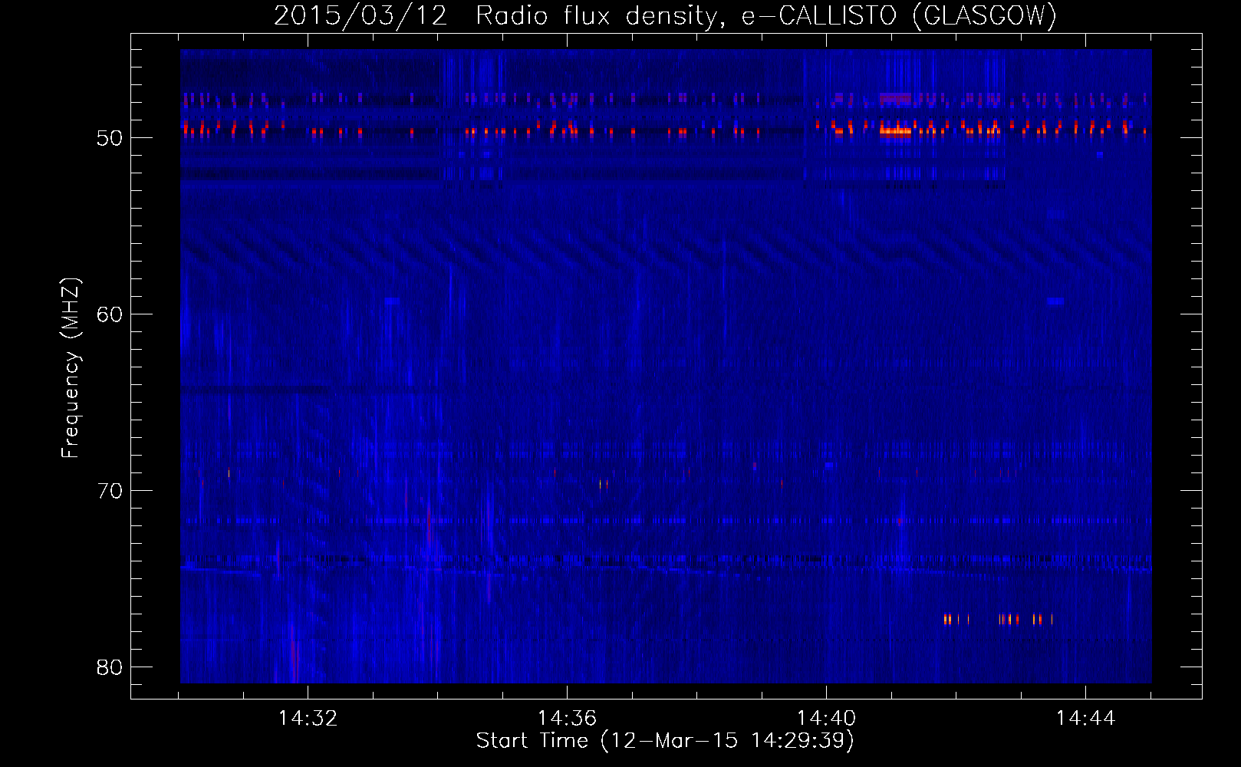Click the bright orange burst near 50 MHz at 14:41
This screenshot has width=1241, height=767.
(895, 131)
